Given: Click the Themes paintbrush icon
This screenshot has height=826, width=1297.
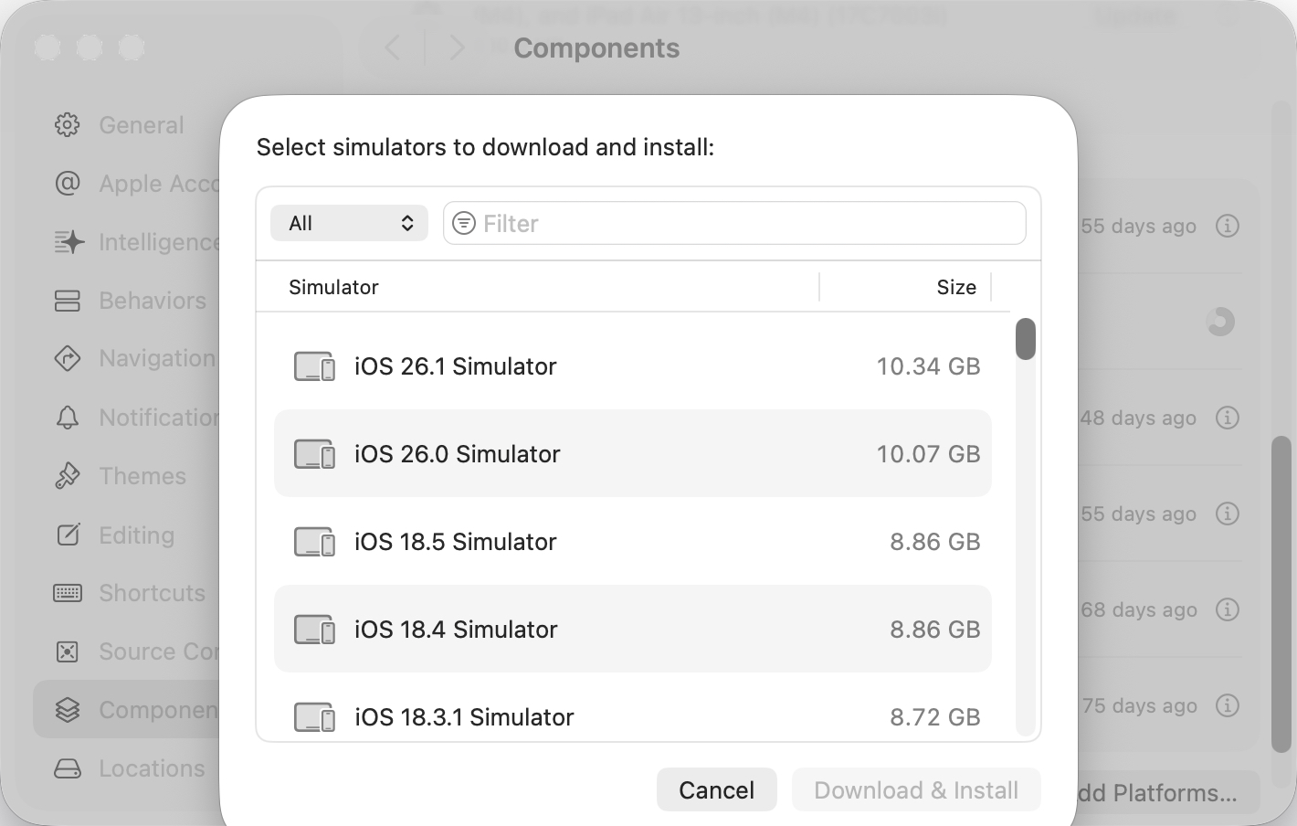Looking at the screenshot, I should [68, 476].
